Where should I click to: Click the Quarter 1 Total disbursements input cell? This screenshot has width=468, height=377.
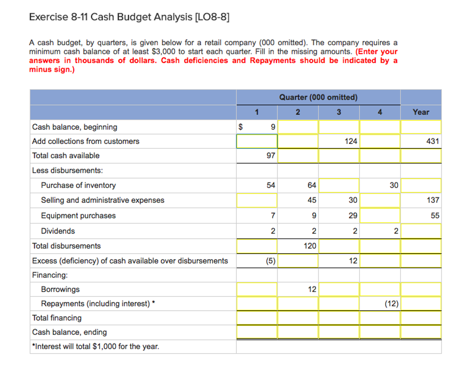click(x=256, y=246)
